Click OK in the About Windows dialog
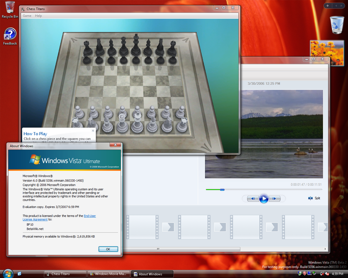The width and height of the screenshot is (348, 278). [x=108, y=249]
